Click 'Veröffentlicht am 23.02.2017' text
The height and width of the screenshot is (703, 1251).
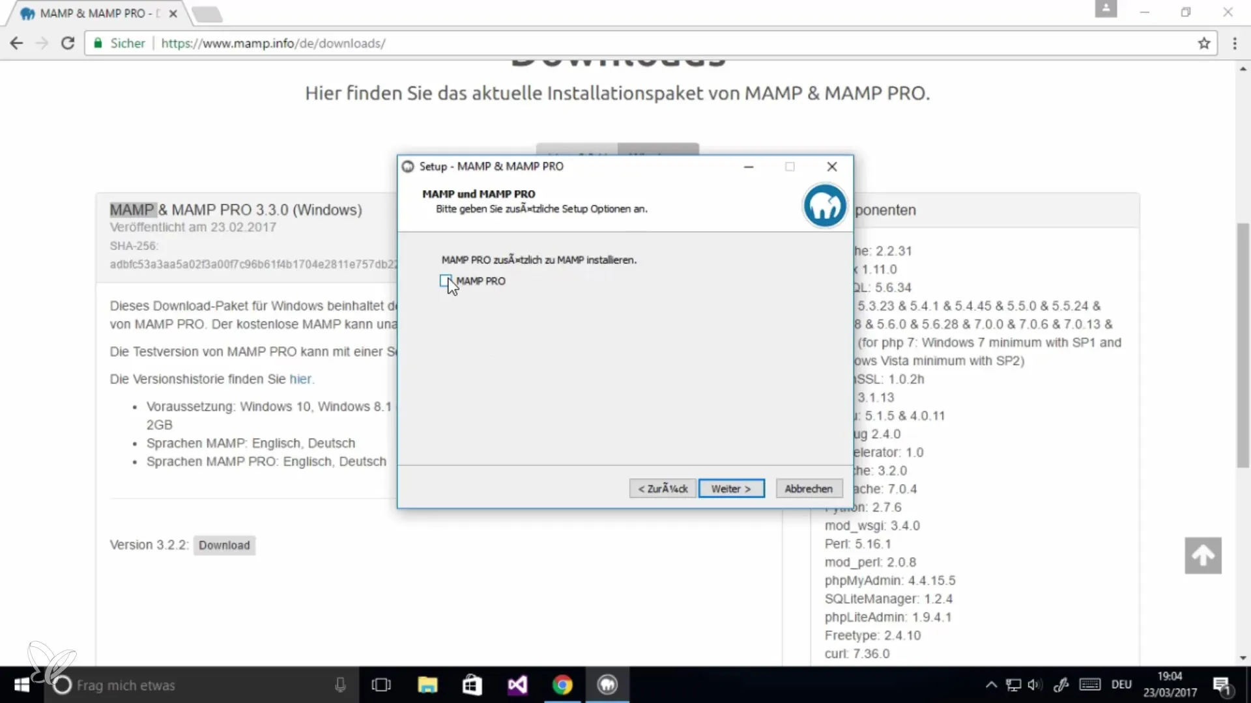pos(193,227)
